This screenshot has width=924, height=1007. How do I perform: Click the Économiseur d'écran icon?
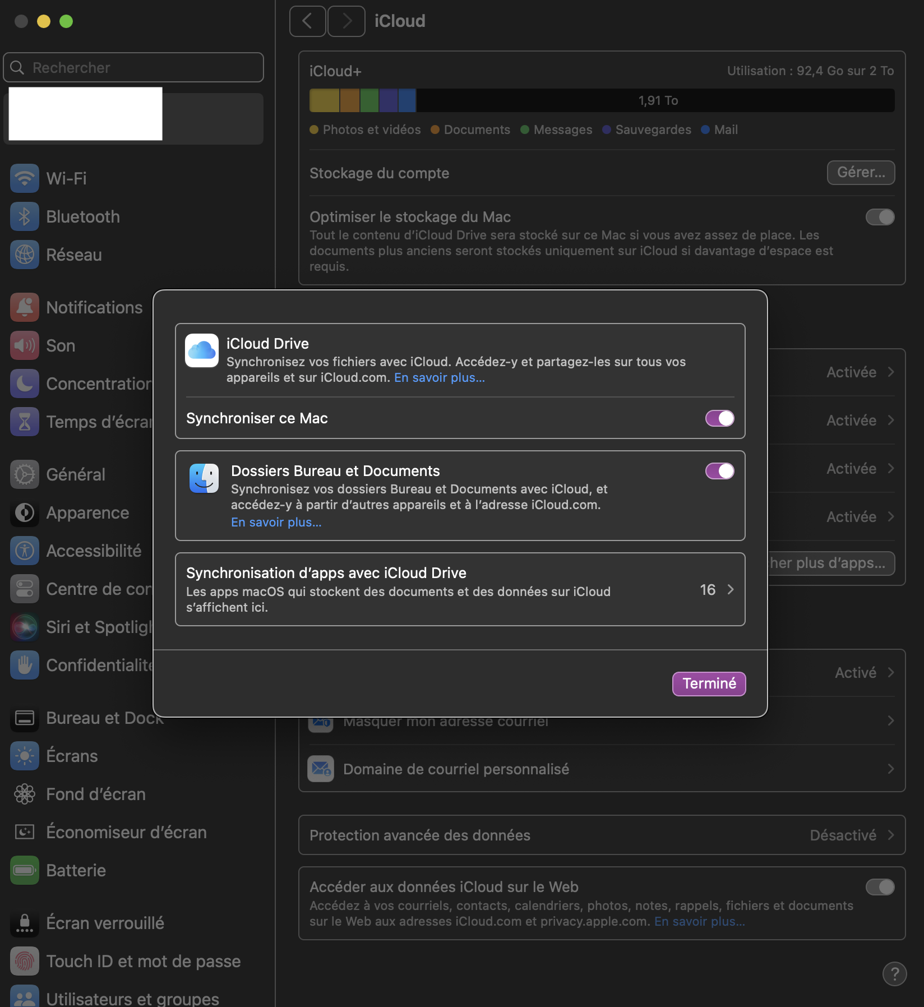(x=24, y=832)
